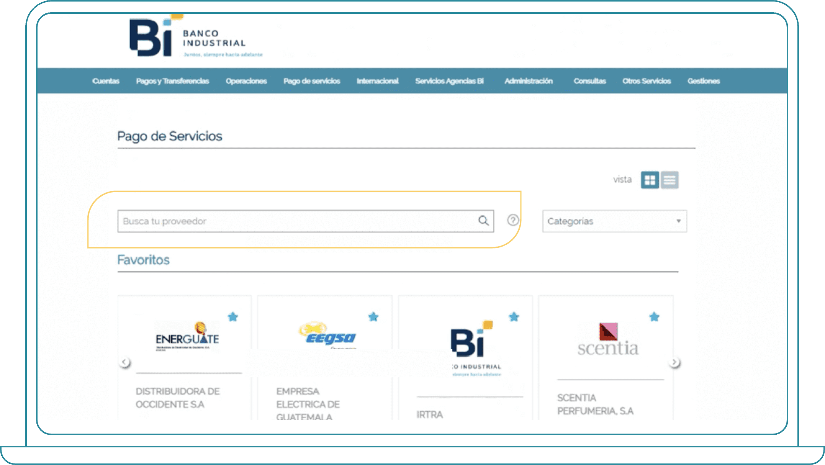Switch to grid view layout
Image resolution: width=825 pixels, height=465 pixels.
(x=650, y=180)
